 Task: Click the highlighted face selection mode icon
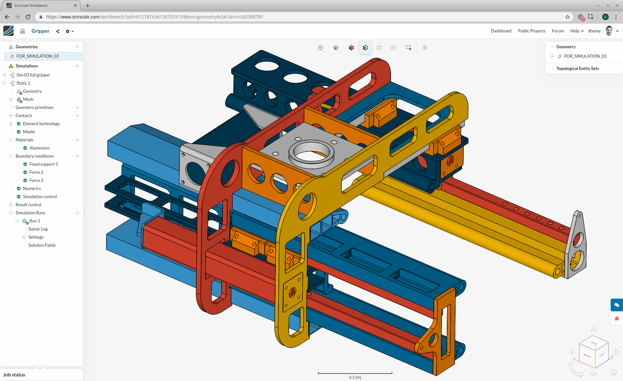point(365,47)
